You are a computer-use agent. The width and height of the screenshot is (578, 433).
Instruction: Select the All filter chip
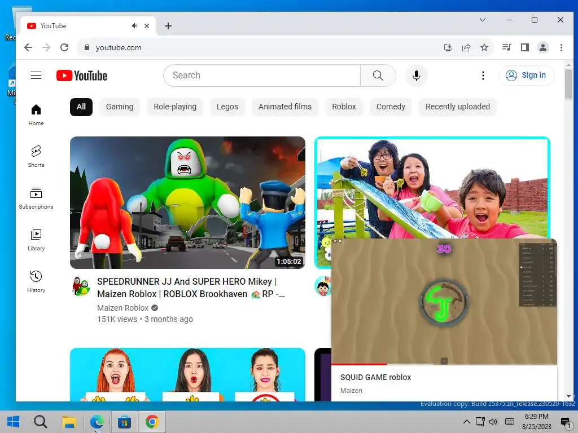(81, 107)
